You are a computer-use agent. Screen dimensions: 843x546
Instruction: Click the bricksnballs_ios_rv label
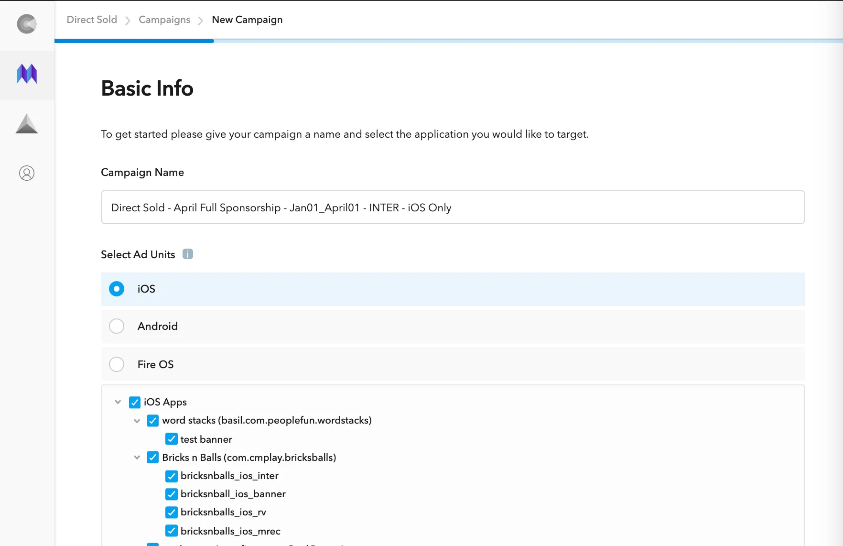[x=223, y=512]
